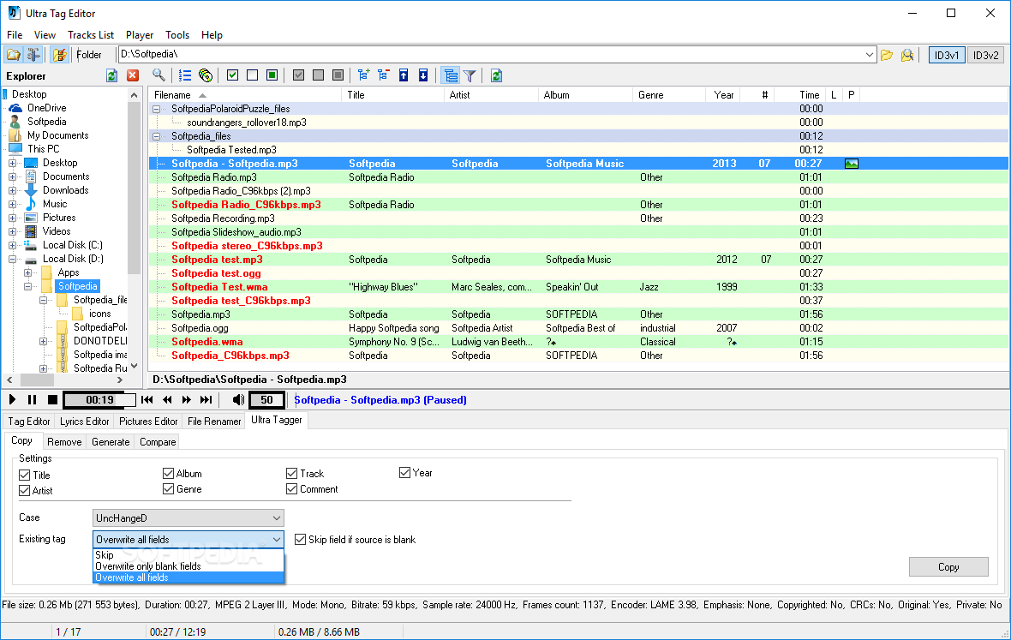Screen dimensions: 1011x640
Task: Toggle the Title checkbox
Action: (25, 475)
